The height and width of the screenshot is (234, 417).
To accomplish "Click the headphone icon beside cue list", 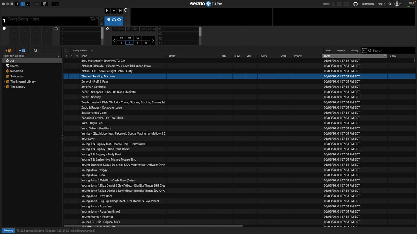I will point(56,29).
